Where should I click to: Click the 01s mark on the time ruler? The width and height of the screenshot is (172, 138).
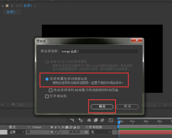pyautogui.click(x=132, y=121)
